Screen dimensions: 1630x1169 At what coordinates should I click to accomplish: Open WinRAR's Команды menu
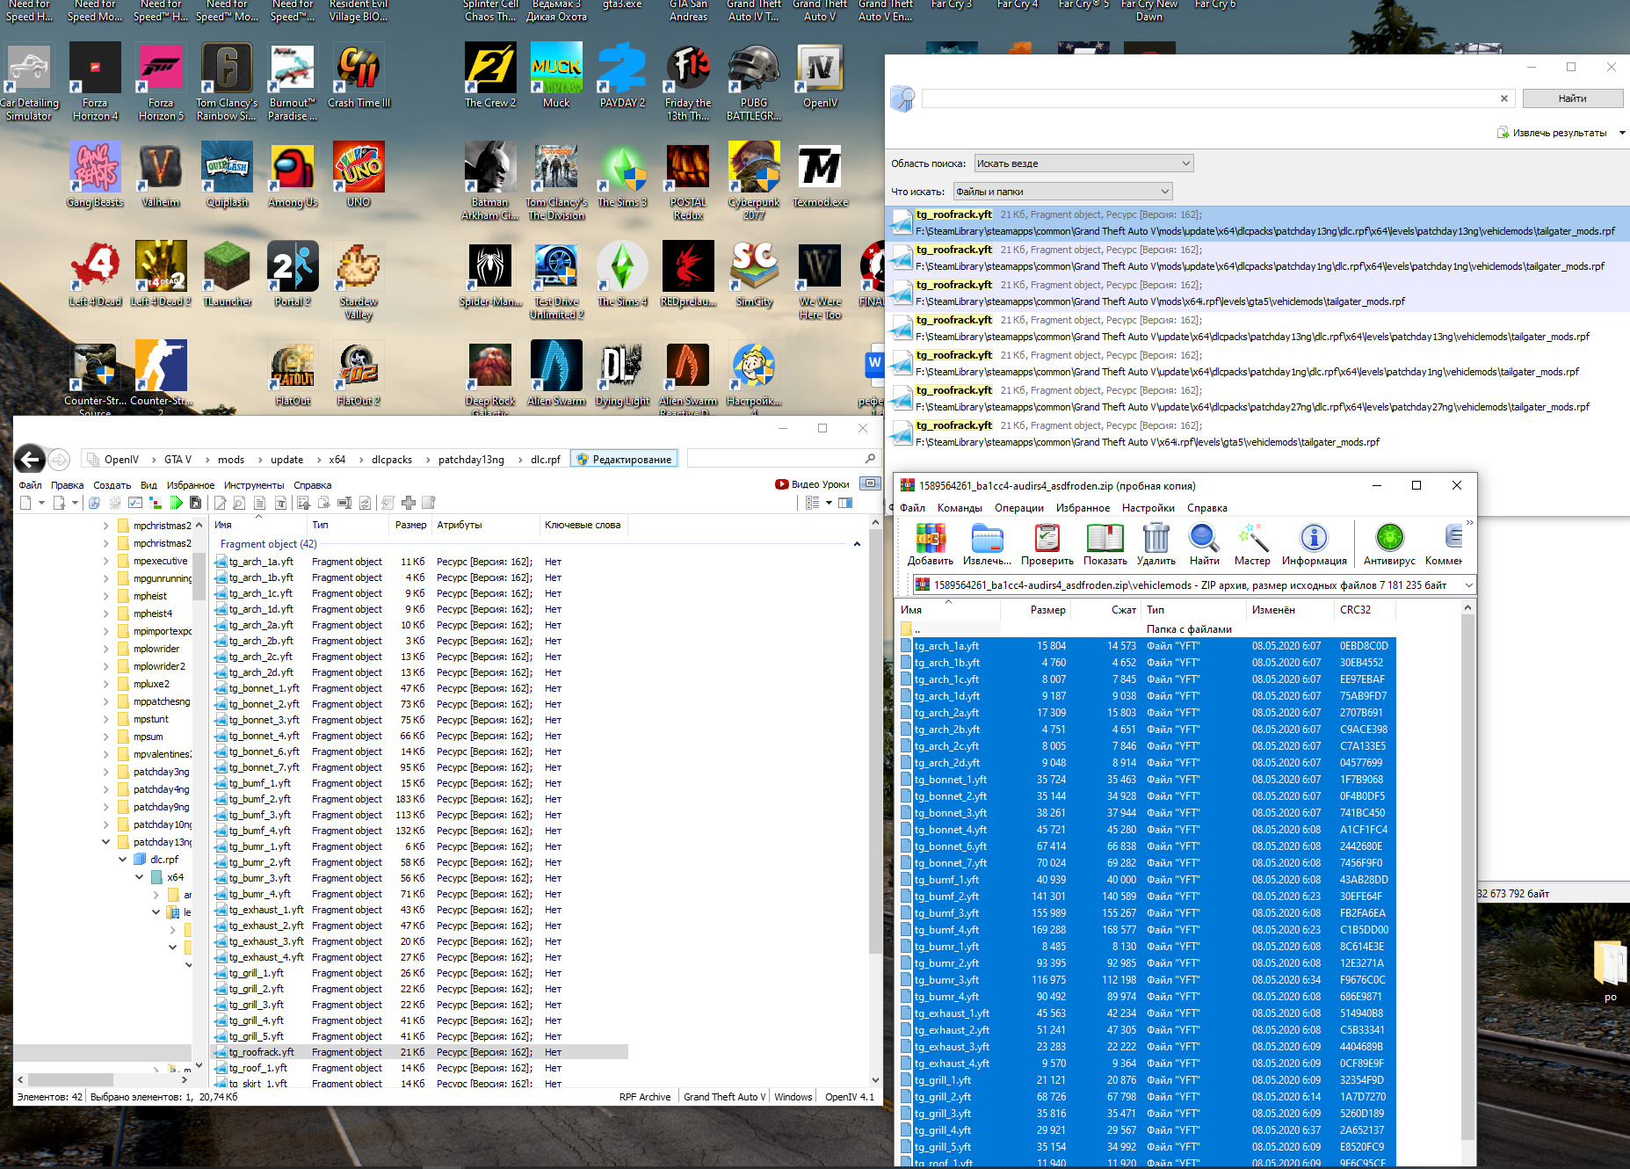pos(960,508)
